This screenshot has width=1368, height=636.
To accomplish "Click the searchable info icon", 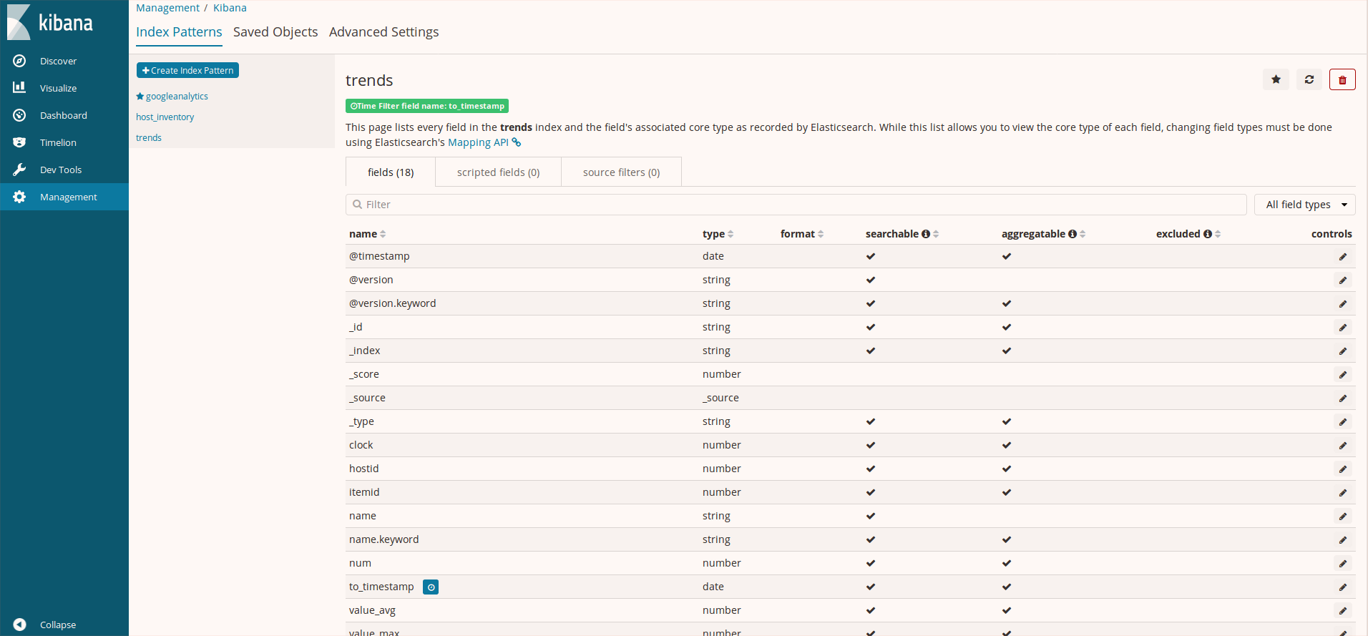I will click(x=926, y=234).
